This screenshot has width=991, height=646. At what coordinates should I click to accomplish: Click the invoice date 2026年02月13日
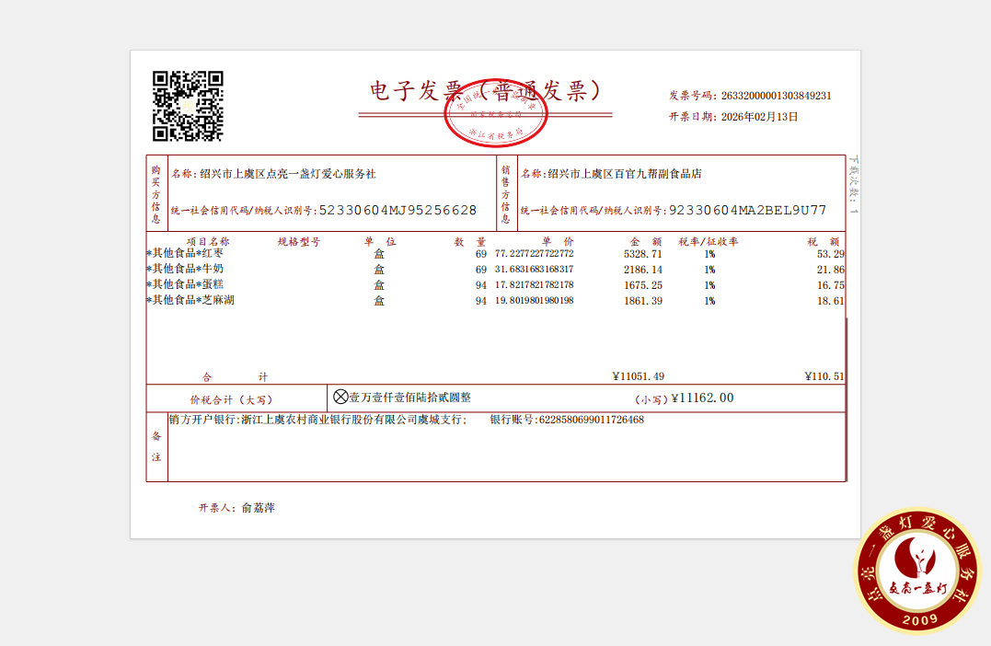(759, 117)
